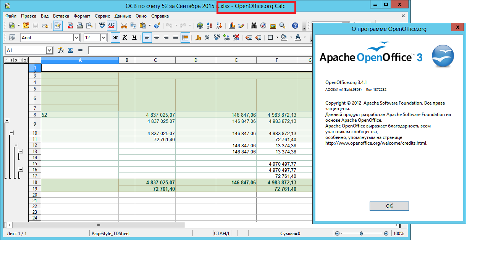Apply Percent number format
This screenshot has height=258, width=488.
click(x=207, y=37)
